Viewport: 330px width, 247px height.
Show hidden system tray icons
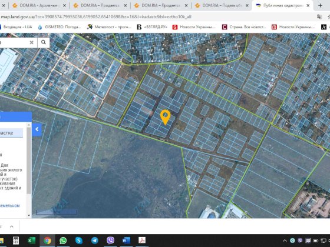pos(285,241)
